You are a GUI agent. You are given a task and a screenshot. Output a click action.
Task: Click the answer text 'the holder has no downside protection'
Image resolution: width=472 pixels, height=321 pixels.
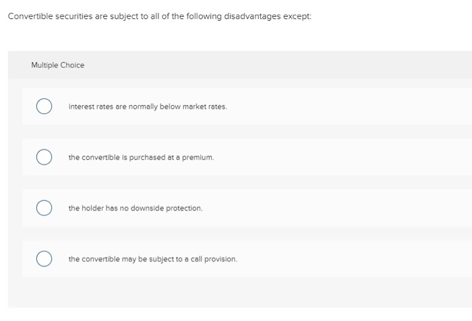tap(136, 208)
